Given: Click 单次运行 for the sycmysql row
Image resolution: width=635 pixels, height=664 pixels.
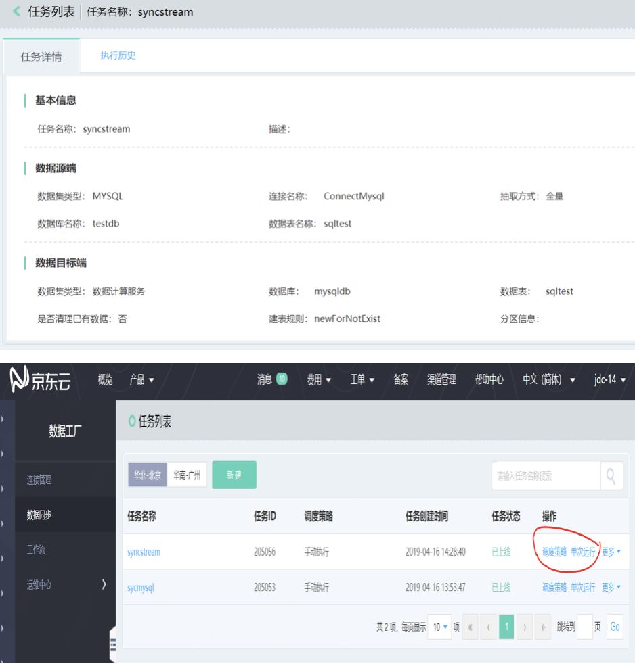Looking at the screenshot, I should pyautogui.click(x=583, y=587).
